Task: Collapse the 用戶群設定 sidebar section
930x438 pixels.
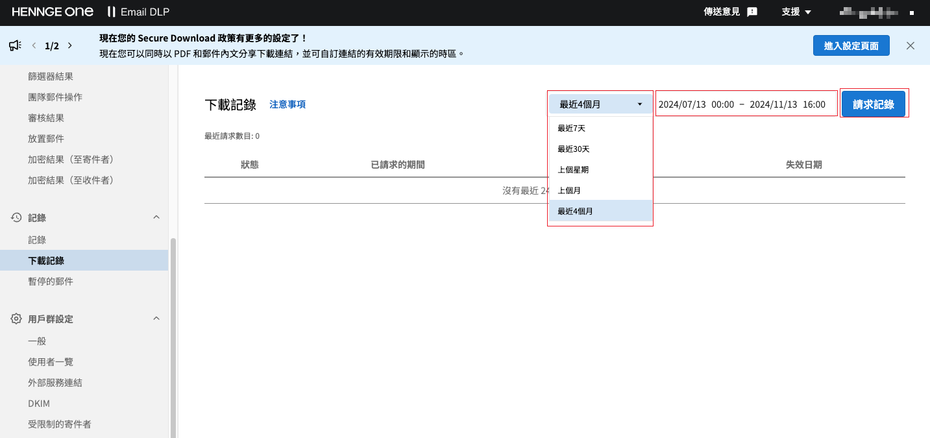Action: [x=156, y=319]
